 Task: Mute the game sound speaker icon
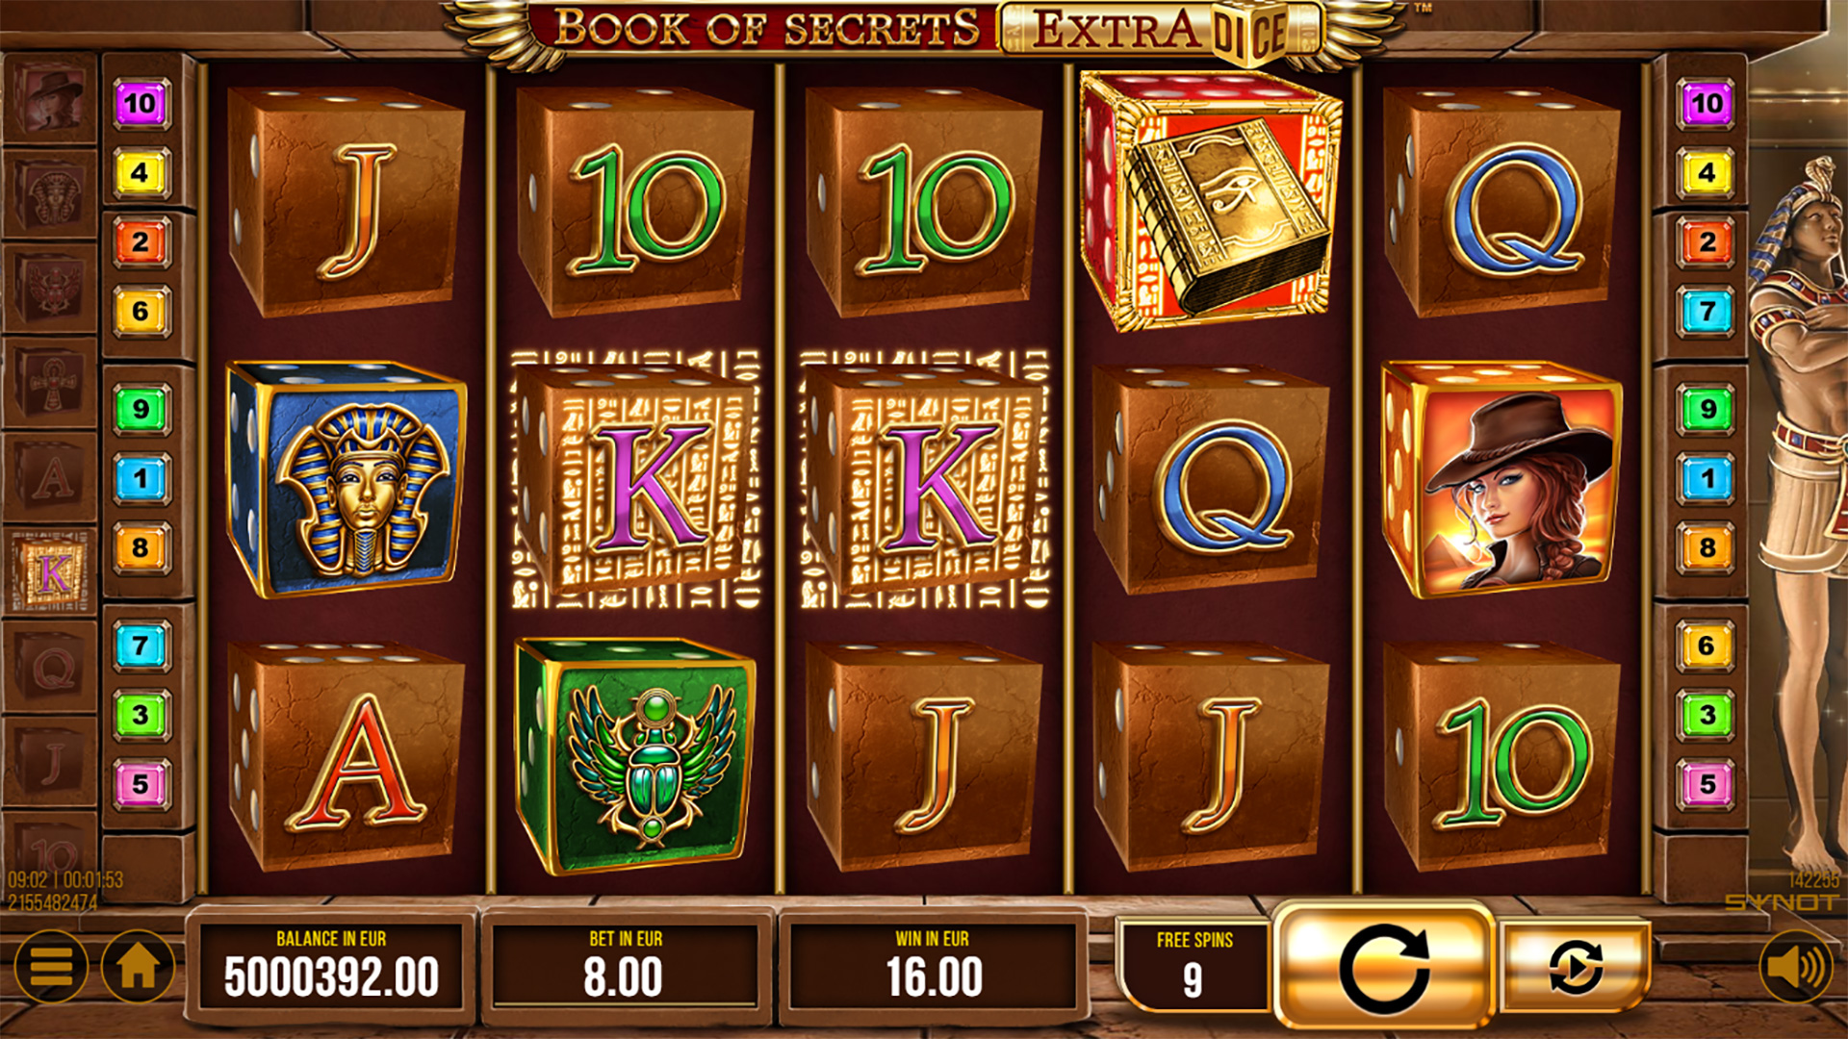click(1796, 967)
